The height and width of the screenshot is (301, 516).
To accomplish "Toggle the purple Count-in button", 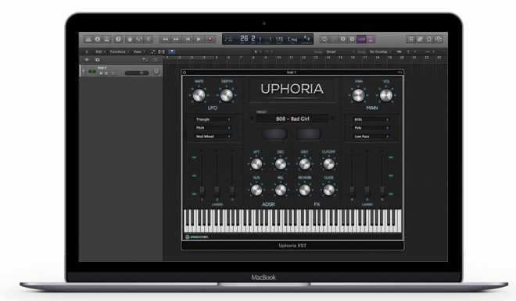I will tap(361, 40).
